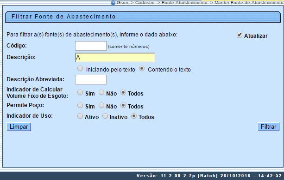
Task: Select Não for Calcular Volume Fixo de Esgoto
Action: point(101,92)
